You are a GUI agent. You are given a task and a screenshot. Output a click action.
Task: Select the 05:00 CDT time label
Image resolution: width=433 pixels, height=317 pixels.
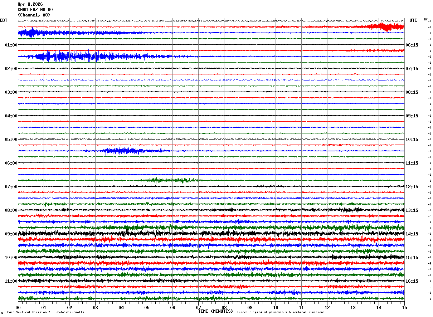tap(11, 139)
